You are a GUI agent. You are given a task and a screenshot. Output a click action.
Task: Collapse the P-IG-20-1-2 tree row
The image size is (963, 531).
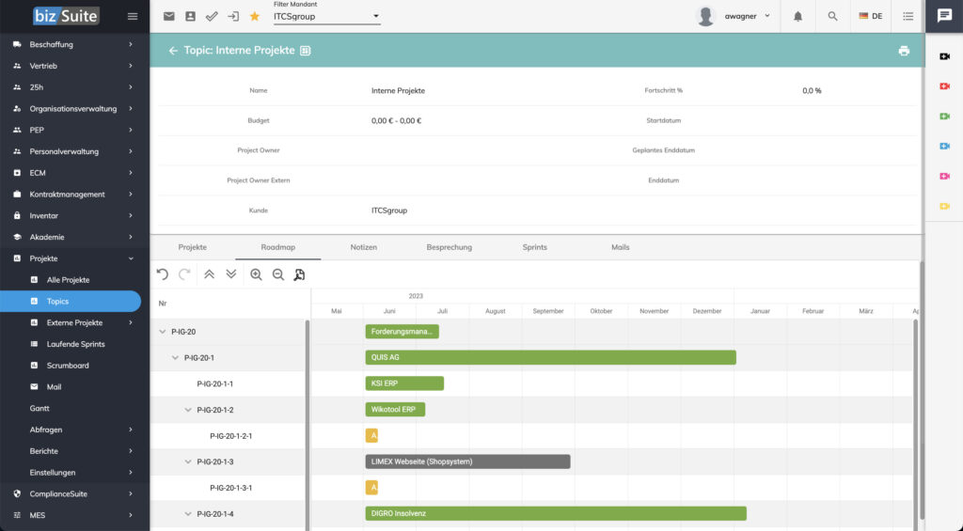click(x=188, y=410)
